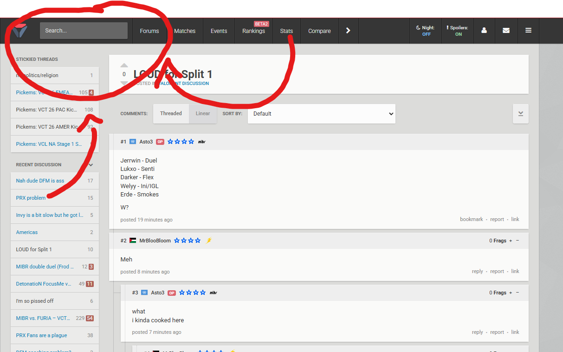Open 'Pickems: VCT 26 AMER Kic...' sticky thread

(55, 127)
